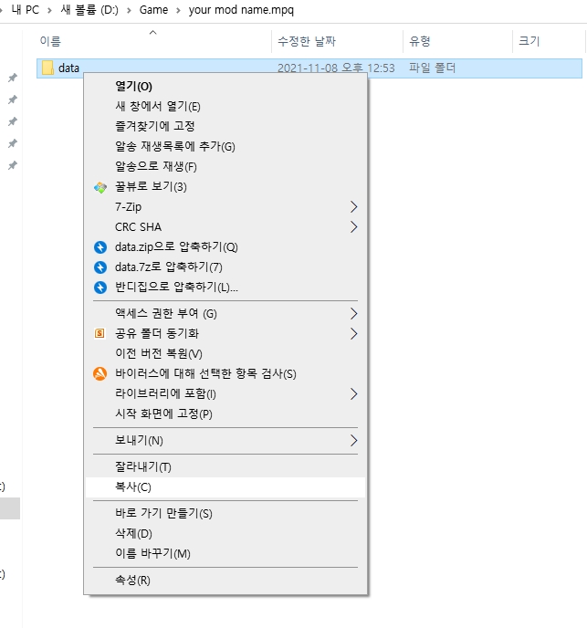Choose 바로 가기 만들기(S)
This screenshot has height=628, width=587.
coord(225,514)
